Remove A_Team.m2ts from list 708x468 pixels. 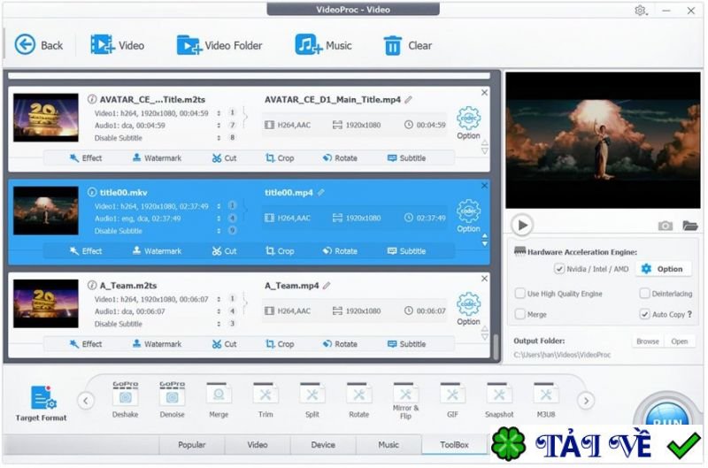[484, 279]
